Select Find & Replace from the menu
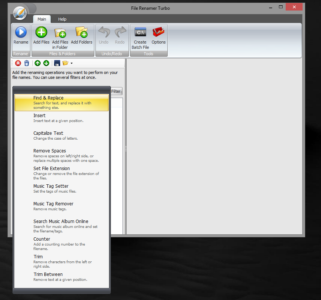This screenshot has width=321, height=300. coord(62,103)
